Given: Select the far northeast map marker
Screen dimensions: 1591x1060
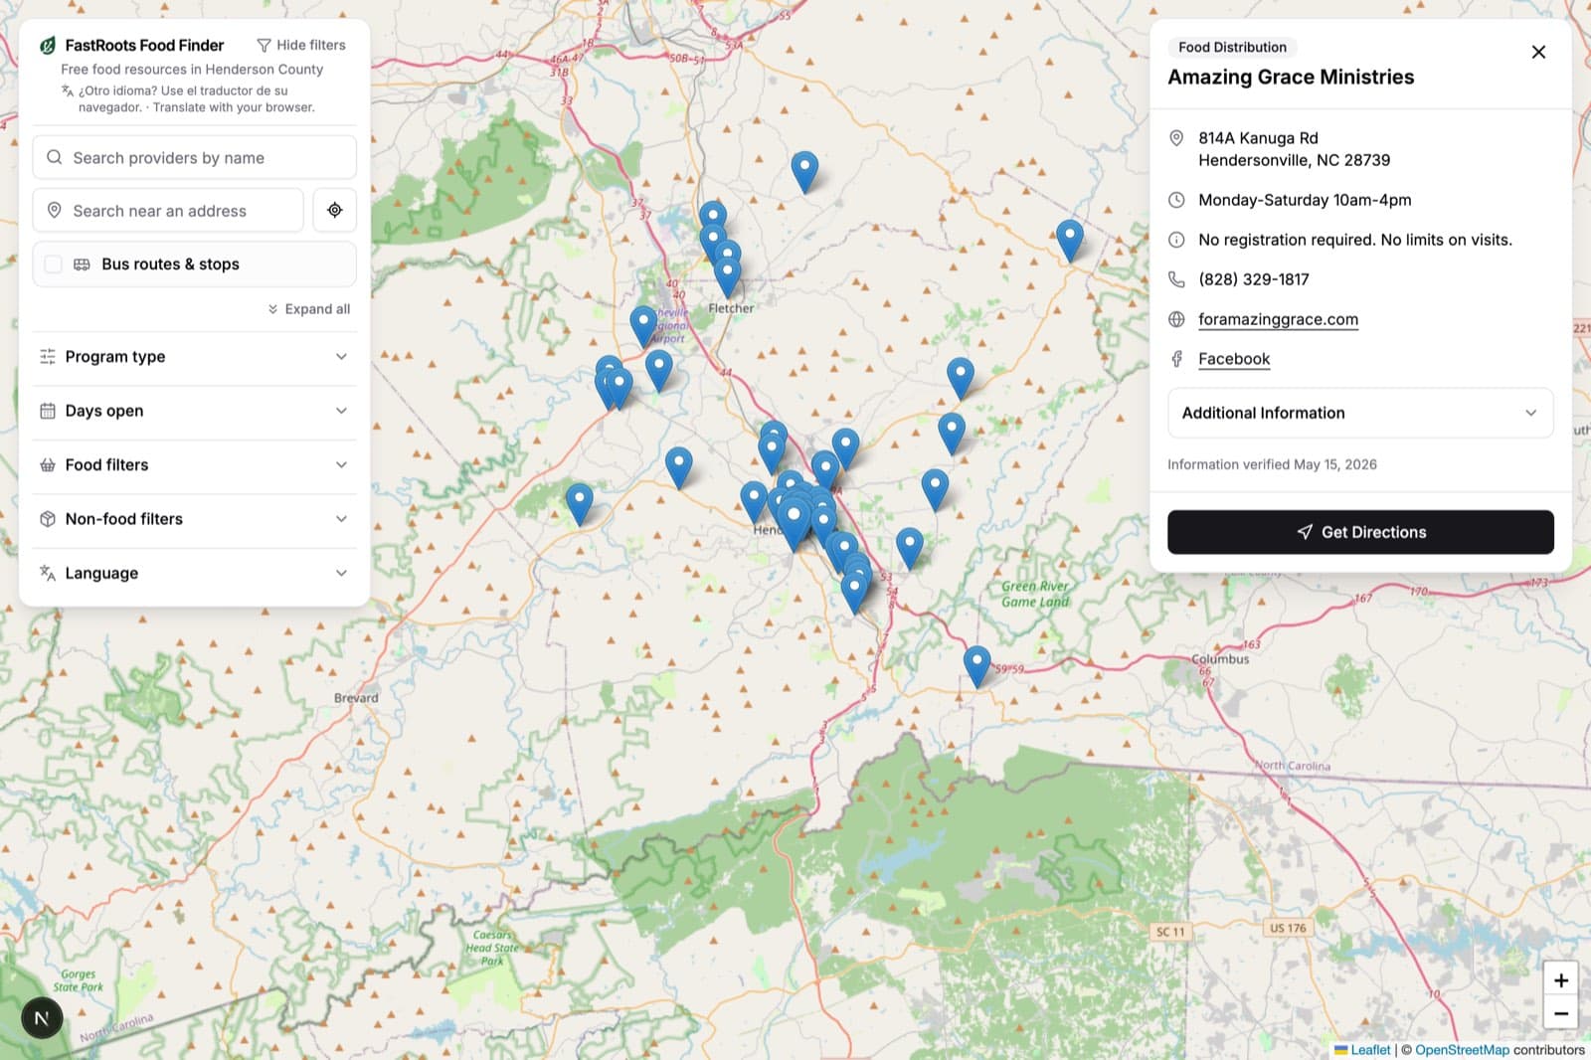Looking at the screenshot, I should tap(1070, 240).
